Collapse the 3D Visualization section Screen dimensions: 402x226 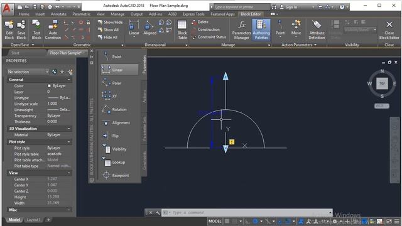[68, 129]
